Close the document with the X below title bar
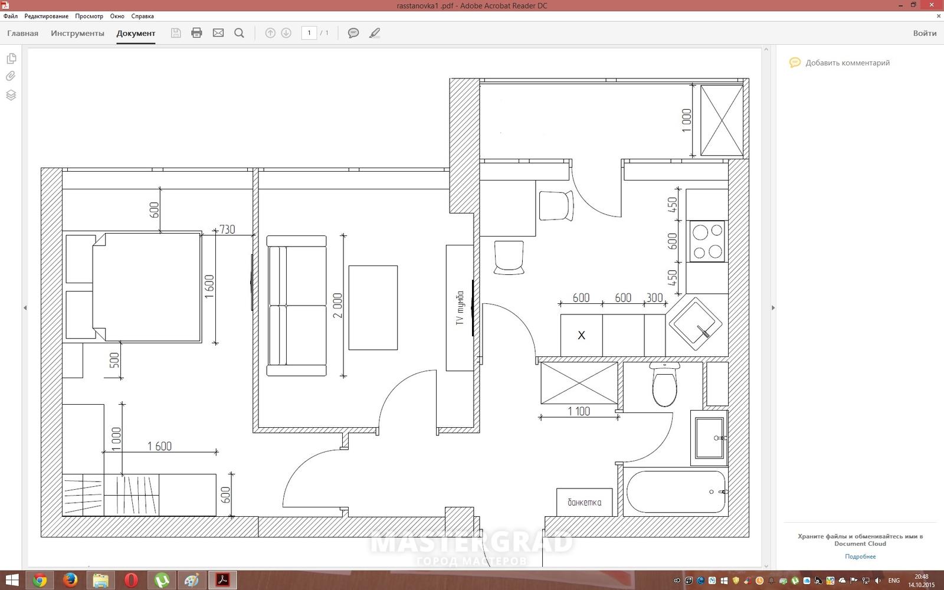 [939, 16]
